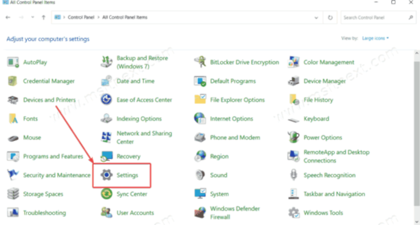Open the Storage Spaces icon

point(13,194)
